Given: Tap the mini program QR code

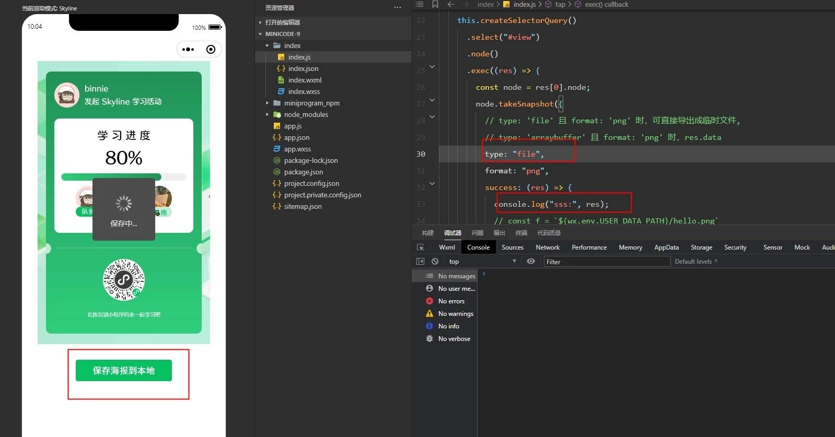Looking at the screenshot, I should 124,280.
